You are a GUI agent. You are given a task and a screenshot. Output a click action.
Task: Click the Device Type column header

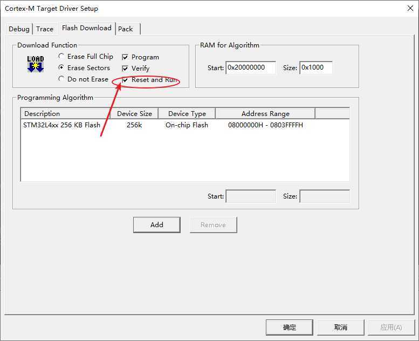tap(187, 114)
